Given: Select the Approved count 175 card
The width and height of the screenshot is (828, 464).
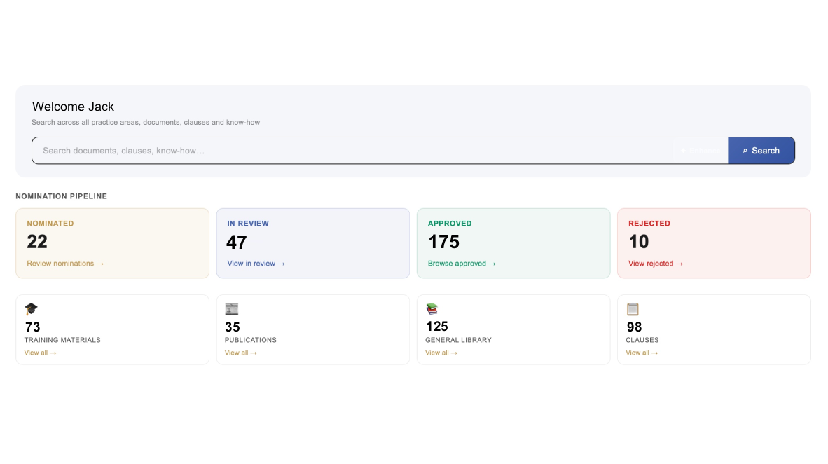Looking at the screenshot, I should (513, 243).
